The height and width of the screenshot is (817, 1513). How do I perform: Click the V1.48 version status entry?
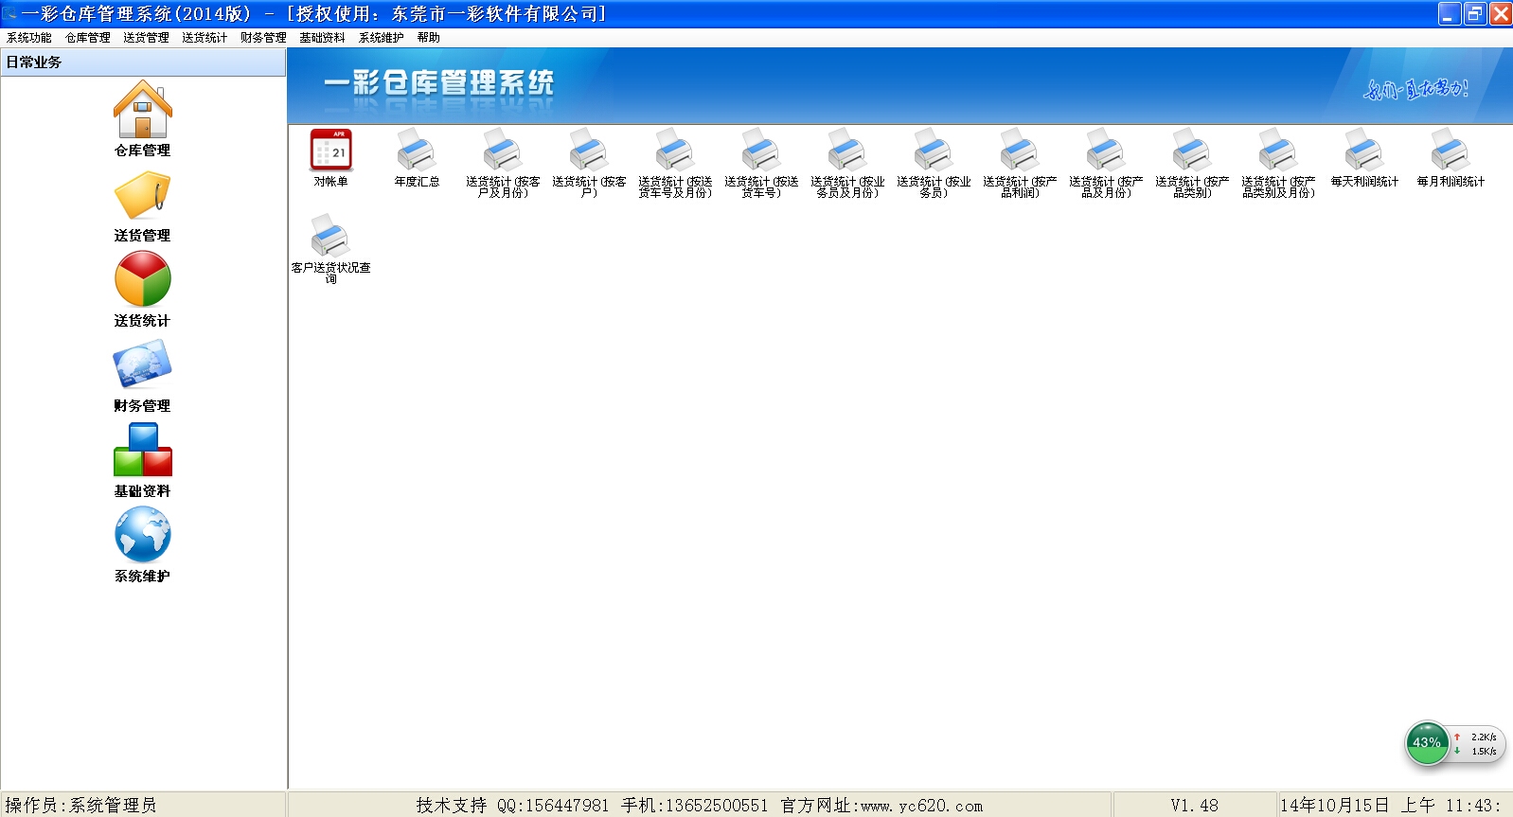point(1194,806)
